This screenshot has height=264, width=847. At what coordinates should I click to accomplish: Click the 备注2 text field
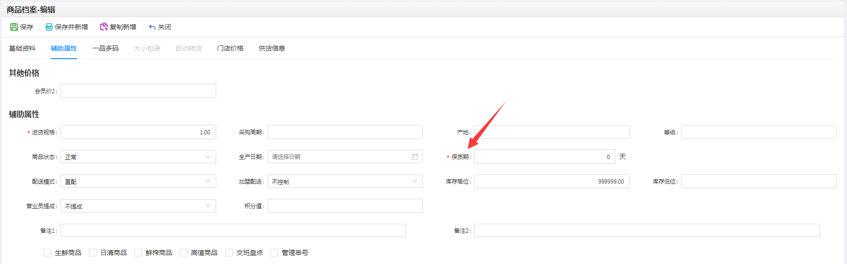tap(647, 230)
